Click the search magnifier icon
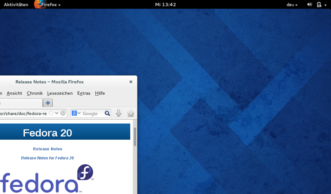The height and width of the screenshot is (194, 331). [x=107, y=113]
